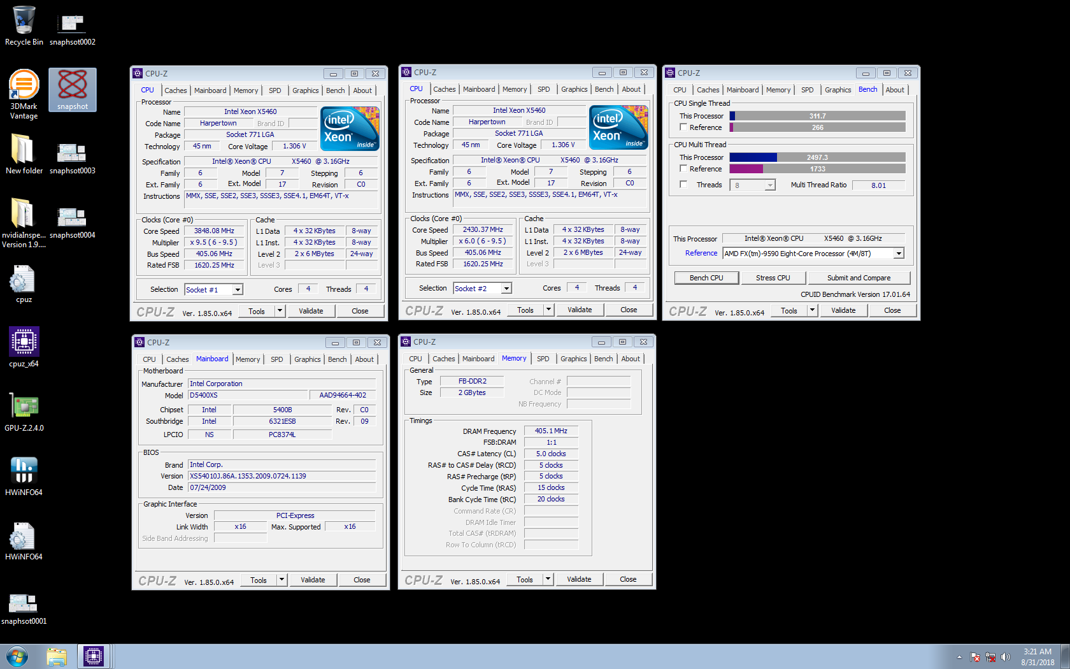Click the Intel Xeon logo in Socket #2 window
The image size is (1070, 669).
point(619,127)
